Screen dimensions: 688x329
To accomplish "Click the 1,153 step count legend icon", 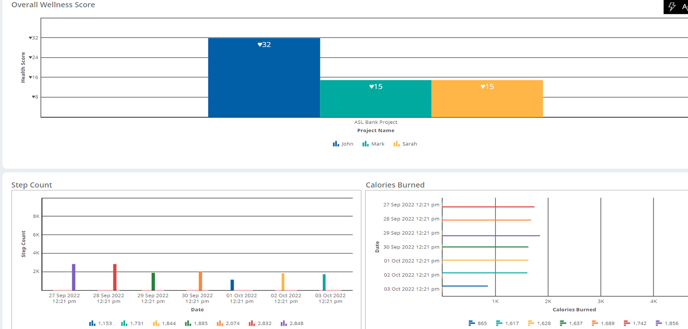I will pos(92,323).
